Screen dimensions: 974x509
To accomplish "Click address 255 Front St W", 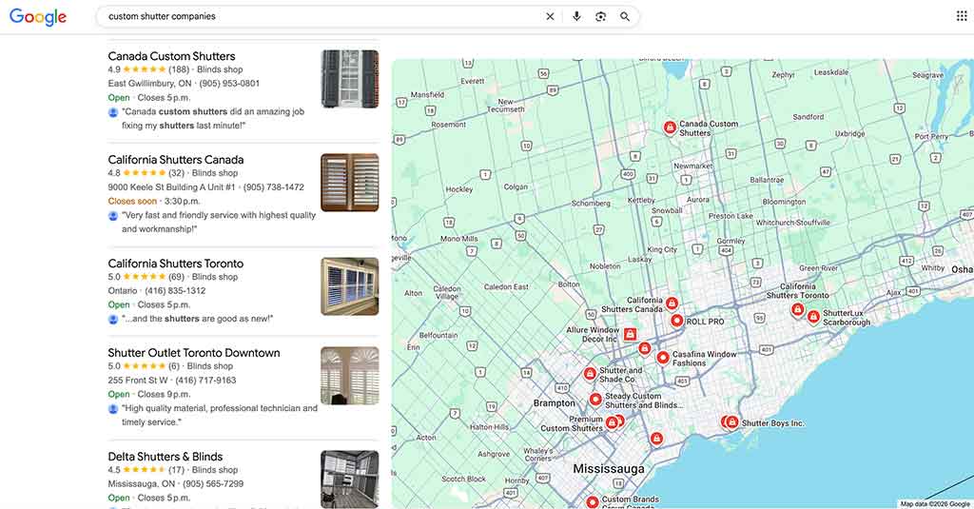I will tap(138, 381).
